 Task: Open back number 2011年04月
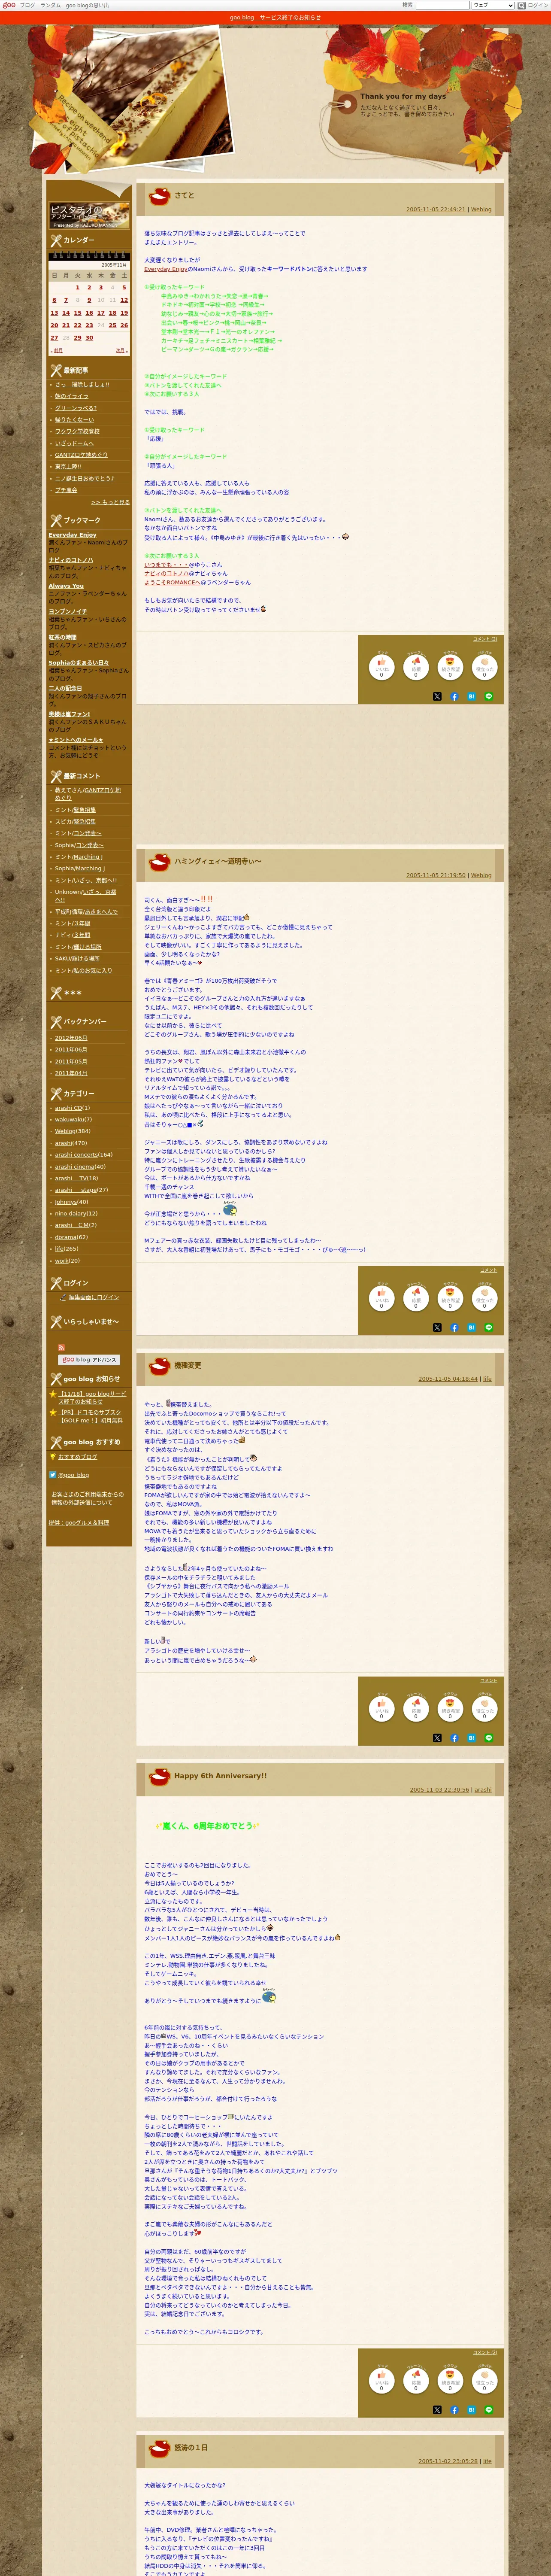point(71,1073)
